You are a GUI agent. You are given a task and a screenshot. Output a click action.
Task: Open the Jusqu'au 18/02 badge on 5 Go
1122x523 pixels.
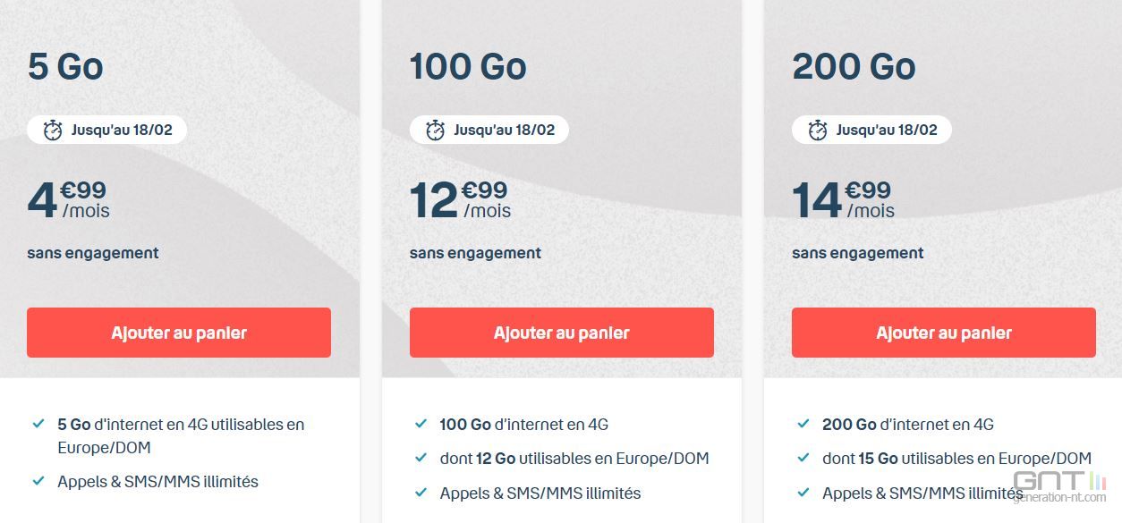click(106, 129)
